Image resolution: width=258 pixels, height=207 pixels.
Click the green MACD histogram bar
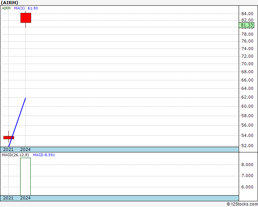tap(25, 177)
